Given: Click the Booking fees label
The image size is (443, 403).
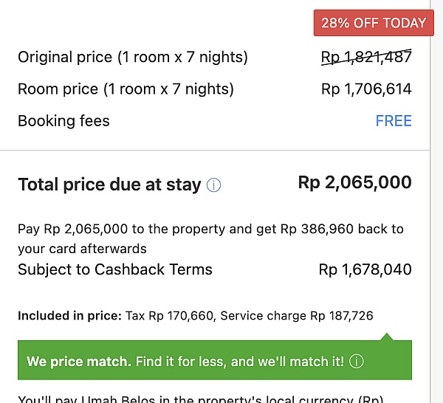Looking at the screenshot, I should pos(63,121).
